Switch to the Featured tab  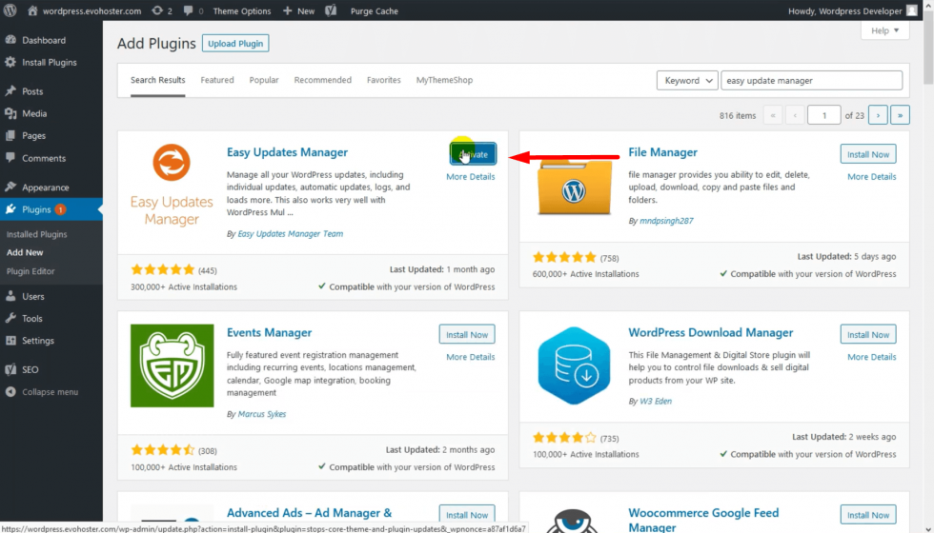217,80
